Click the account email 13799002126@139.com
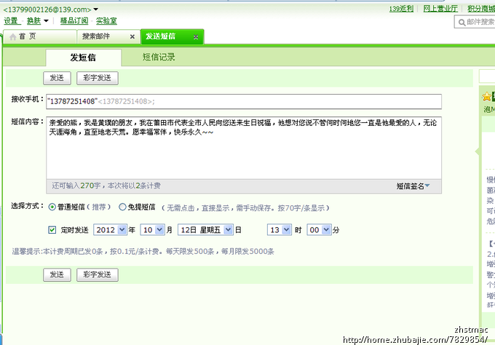The width and height of the screenshot is (495, 345). pos(47,9)
